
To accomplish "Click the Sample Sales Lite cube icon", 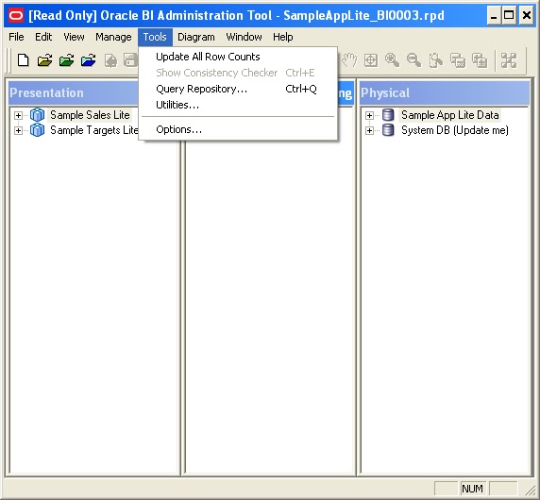I will 37,115.
